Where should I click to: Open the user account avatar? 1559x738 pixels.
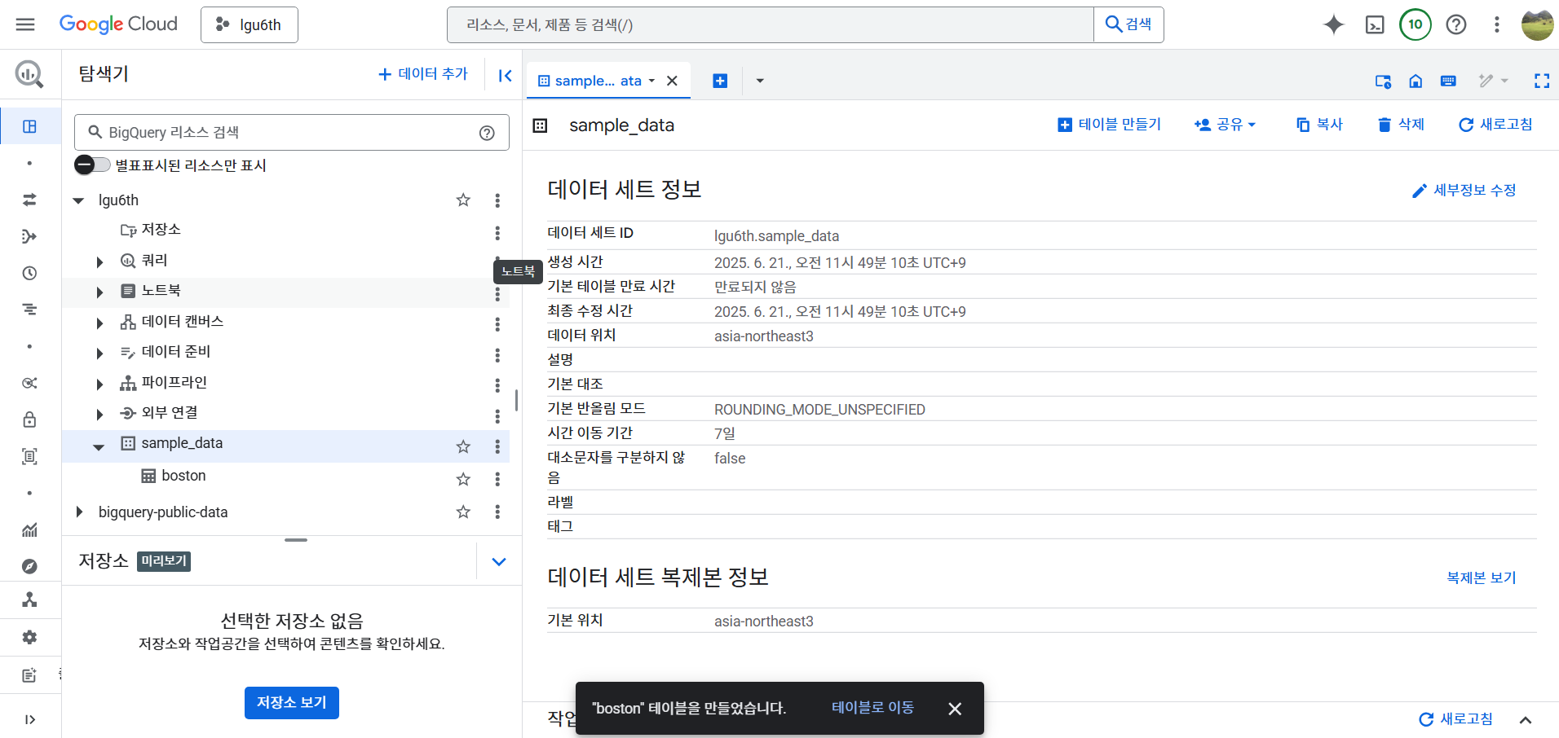click(1537, 24)
